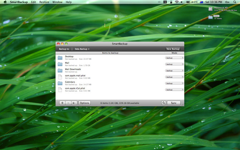
Task: Open the Data Backup destination dropdown
Action: tap(82, 49)
